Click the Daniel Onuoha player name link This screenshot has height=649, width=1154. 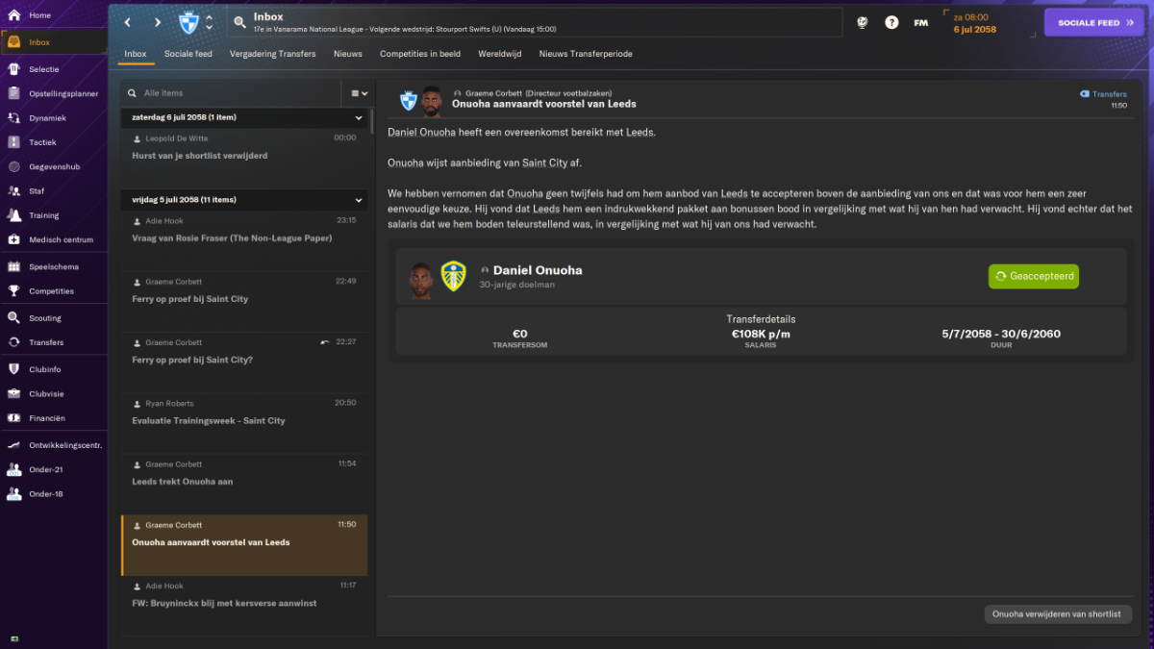point(538,270)
